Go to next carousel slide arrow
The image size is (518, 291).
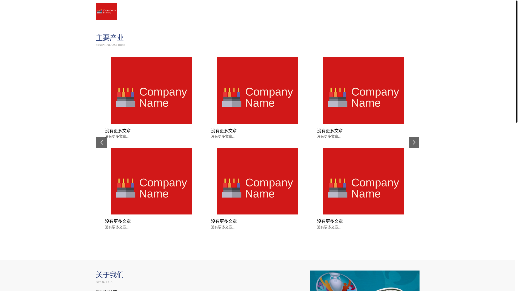pyautogui.click(x=414, y=142)
